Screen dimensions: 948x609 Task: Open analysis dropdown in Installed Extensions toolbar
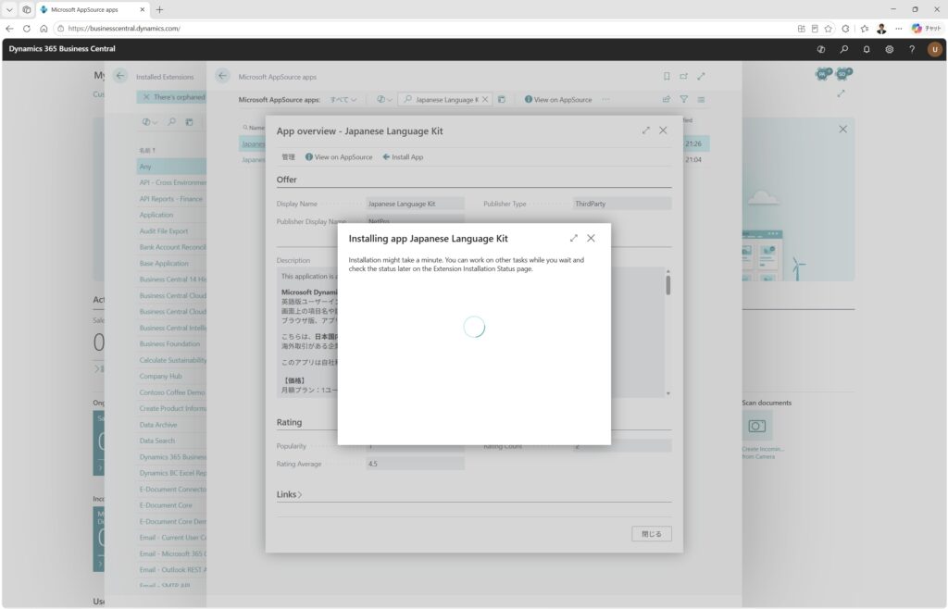pyautogui.click(x=149, y=122)
